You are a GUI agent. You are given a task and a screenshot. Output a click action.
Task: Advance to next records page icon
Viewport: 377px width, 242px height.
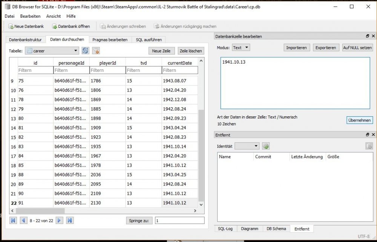(x=59, y=220)
